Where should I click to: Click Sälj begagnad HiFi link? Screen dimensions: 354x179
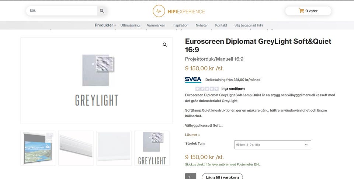tap(249, 25)
